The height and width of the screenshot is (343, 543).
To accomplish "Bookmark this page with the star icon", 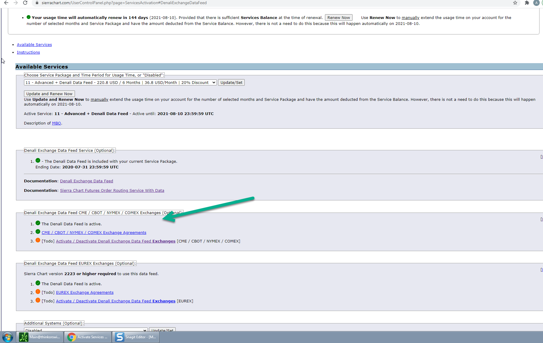I will (x=515, y=3).
